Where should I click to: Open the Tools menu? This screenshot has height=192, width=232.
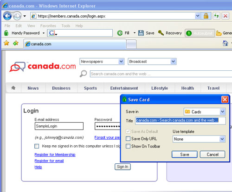pyautogui.click(x=66, y=26)
